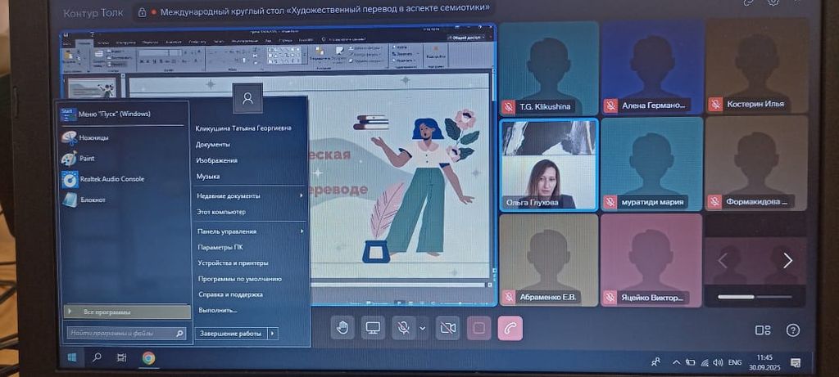Click the Найти программы и файлы search field
This screenshot has height=377, width=839.
(x=121, y=333)
